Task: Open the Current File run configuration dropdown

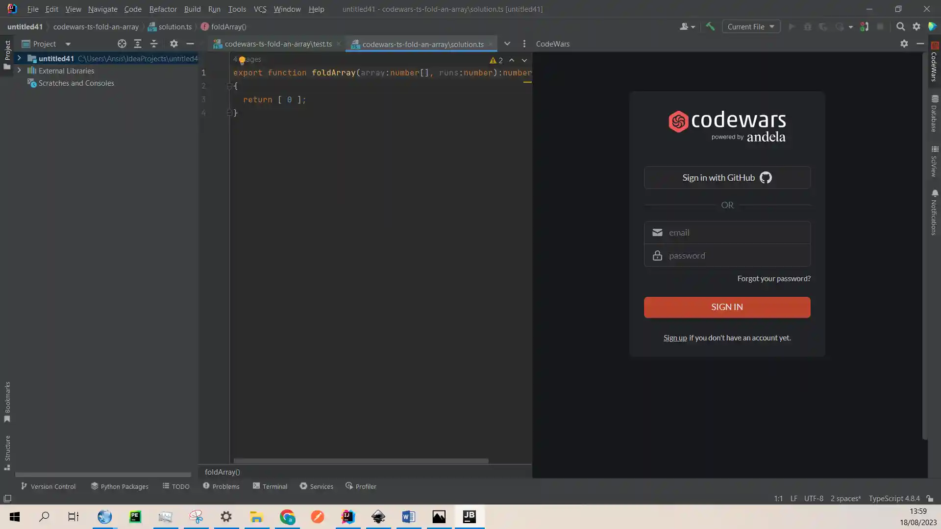Action: [x=751, y=26]
